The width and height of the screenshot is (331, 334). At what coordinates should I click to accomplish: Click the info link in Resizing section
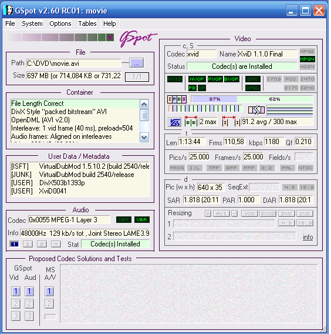point(308,237)
